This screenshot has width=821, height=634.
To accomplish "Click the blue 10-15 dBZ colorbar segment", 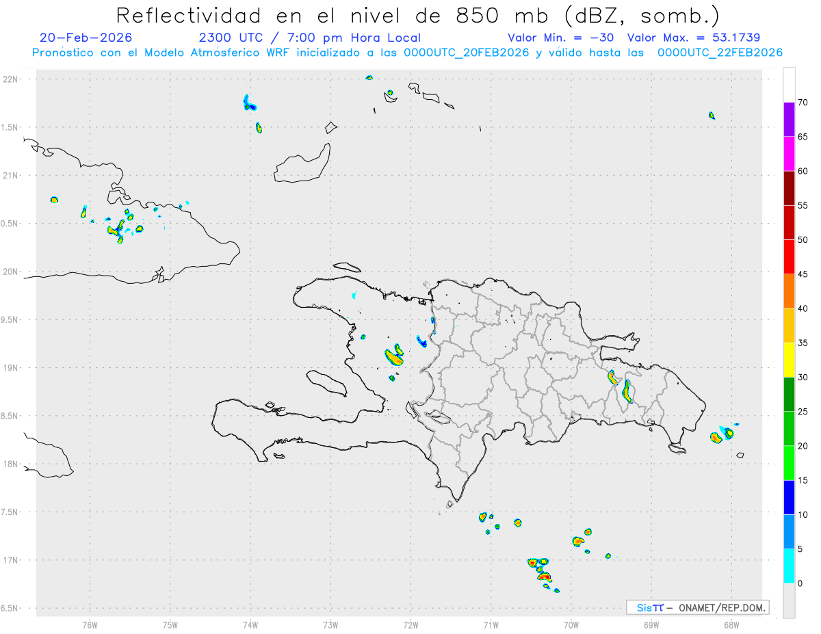I will click(x=789, y=497).
